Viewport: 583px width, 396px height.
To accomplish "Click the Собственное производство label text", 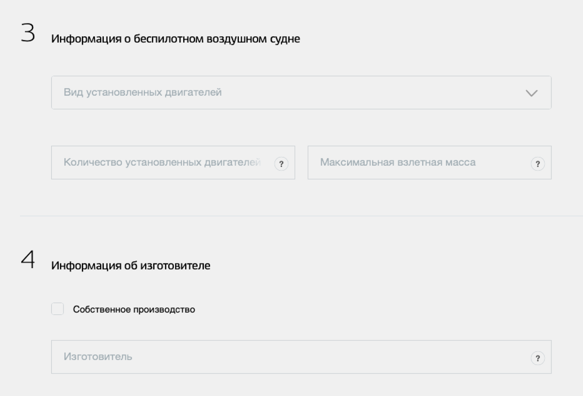I will click(x=134, y=309).
